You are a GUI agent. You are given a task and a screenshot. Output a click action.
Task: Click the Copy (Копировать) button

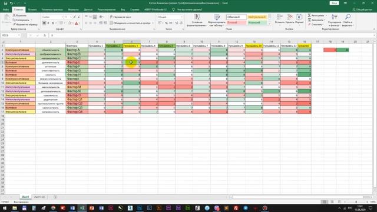22,20
